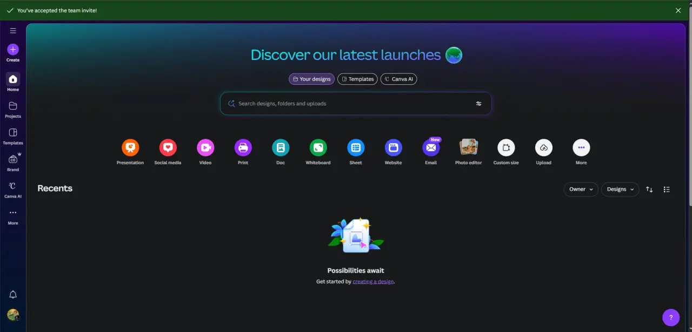This screenshot has width=692, height=332.
Task: Select the Your designs tab
Action: pos(311,79)
